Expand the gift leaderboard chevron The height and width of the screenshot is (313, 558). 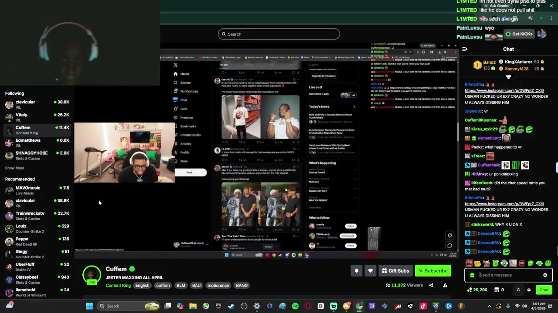click(x=508, y=77)
